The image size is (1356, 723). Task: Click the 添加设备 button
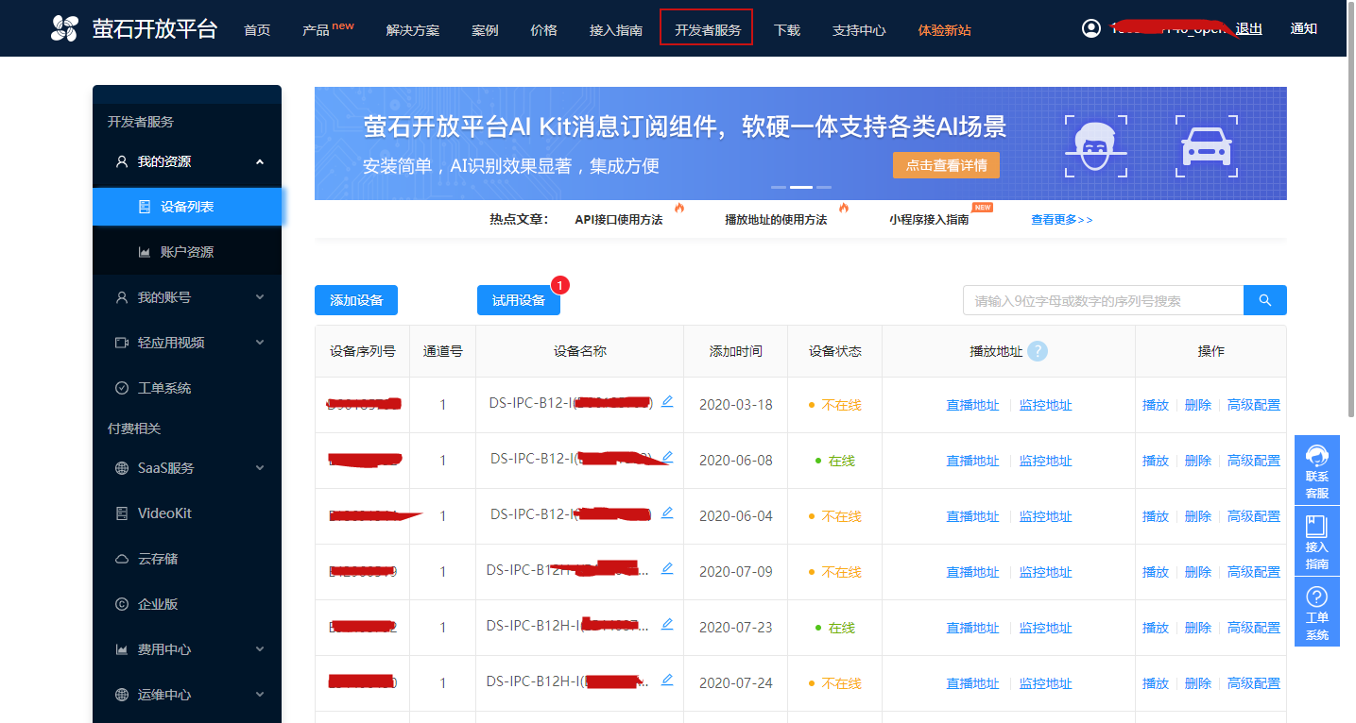pyautogui.click(x=356, y=300)
